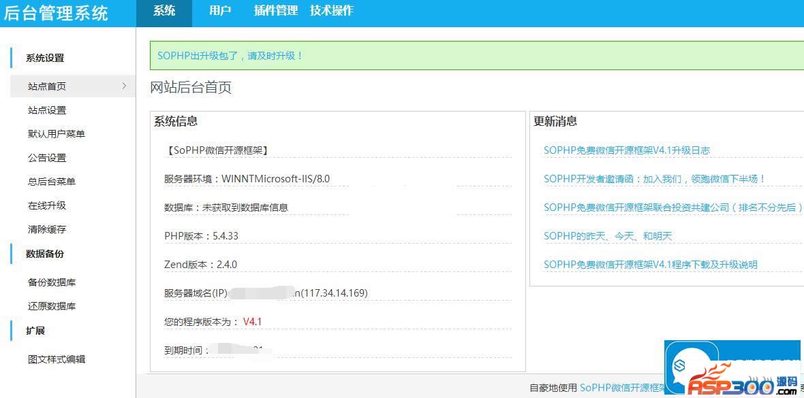
Task: Switch to the 用户 top menu
Action: tap(220, 11)
